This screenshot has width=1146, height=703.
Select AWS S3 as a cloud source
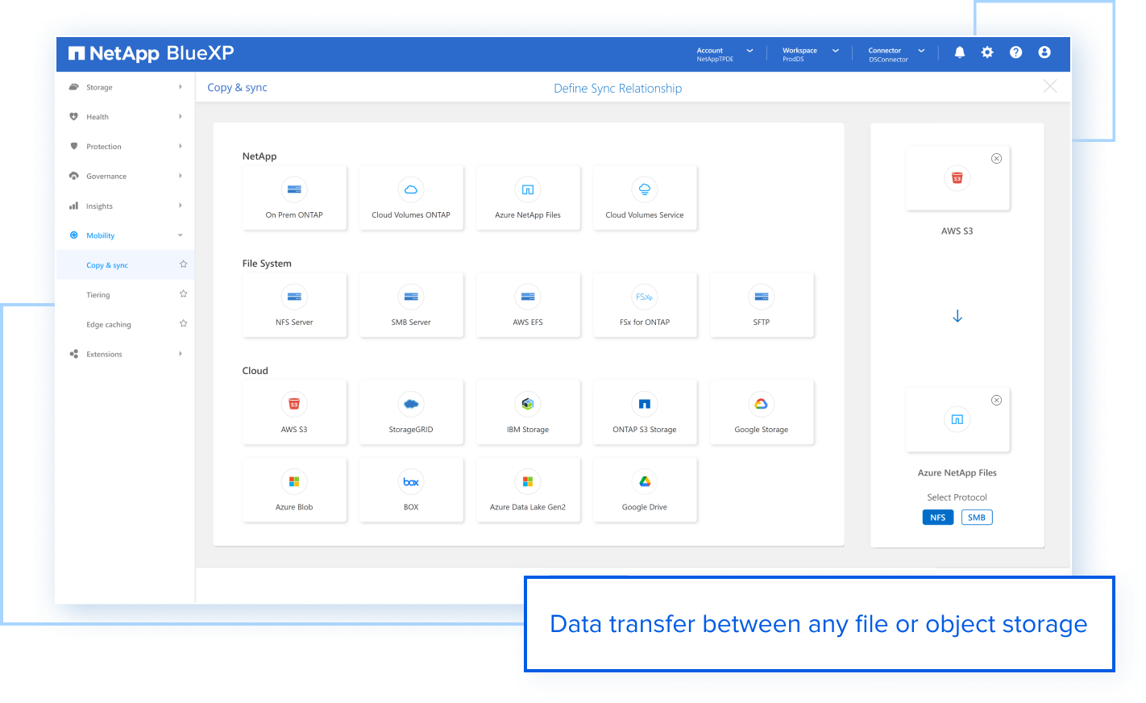(294, 412)
